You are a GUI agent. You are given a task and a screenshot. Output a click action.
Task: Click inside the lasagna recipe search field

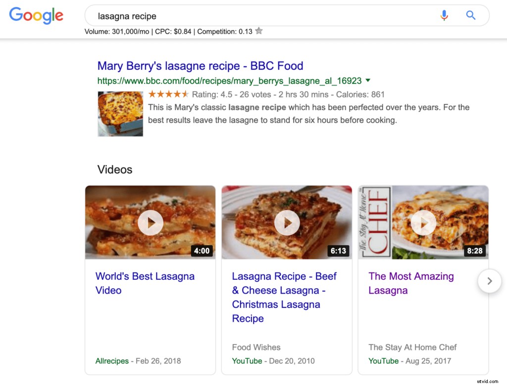click(198, 16)
